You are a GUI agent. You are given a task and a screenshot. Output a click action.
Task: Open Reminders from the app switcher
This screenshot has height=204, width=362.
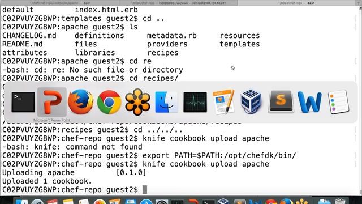(x=338, y=102)
